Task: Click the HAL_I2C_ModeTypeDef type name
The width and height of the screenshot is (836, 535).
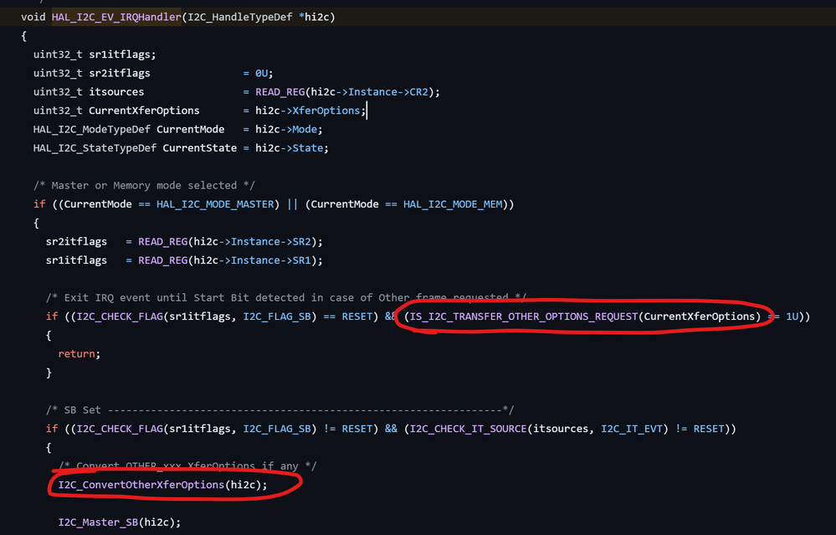Action: 92,129
